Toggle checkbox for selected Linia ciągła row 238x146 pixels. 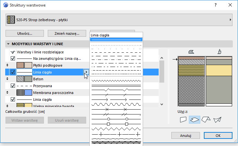click(x=13, y=72)
